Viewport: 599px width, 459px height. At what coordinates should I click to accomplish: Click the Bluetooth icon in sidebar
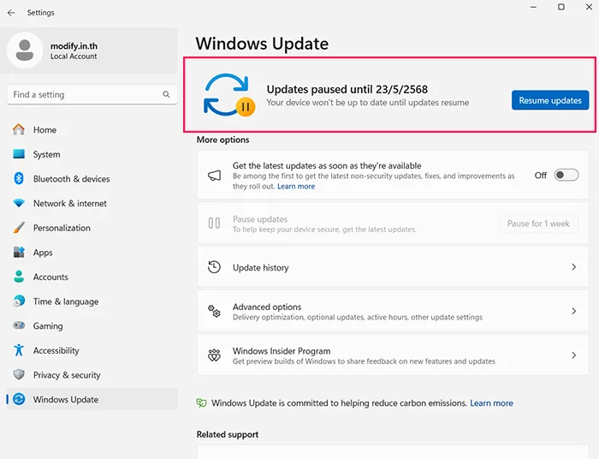pyautogui.click(x=19, y=178)
